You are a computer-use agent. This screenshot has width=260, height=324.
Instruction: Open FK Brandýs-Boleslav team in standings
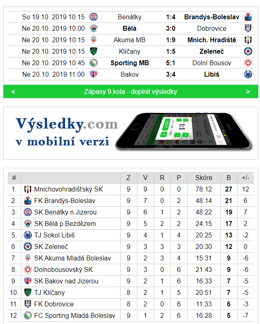point(65,201)
